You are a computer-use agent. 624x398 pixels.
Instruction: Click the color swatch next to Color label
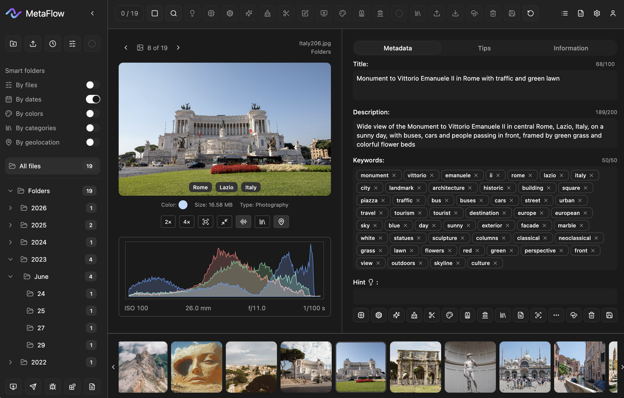tap(183, 205)
